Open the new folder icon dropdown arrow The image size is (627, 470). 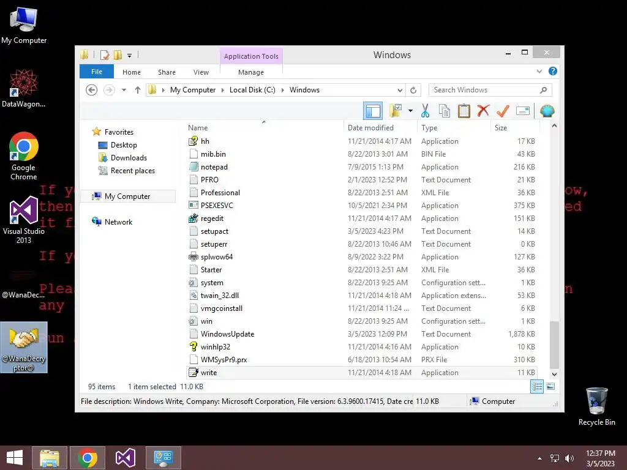410,111
